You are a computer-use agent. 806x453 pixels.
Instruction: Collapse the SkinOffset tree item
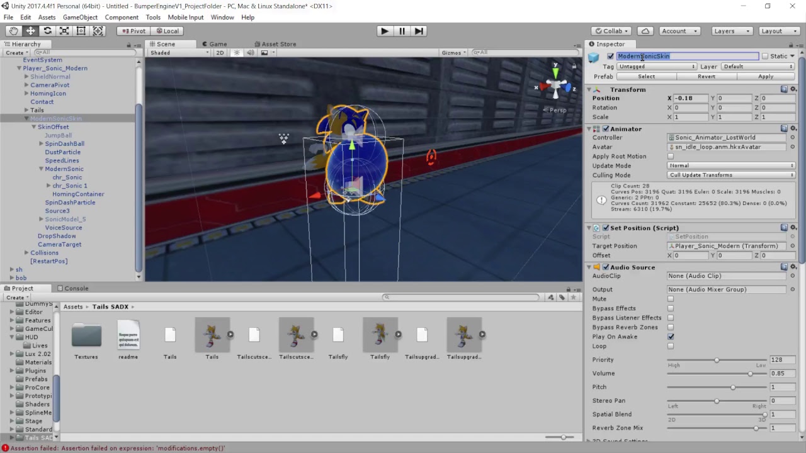34,127
